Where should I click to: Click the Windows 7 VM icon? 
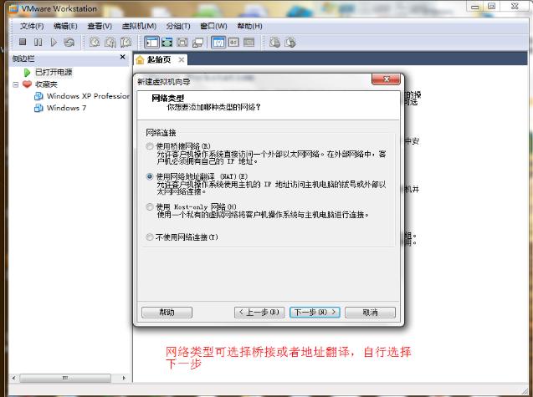tap(38, 108)
